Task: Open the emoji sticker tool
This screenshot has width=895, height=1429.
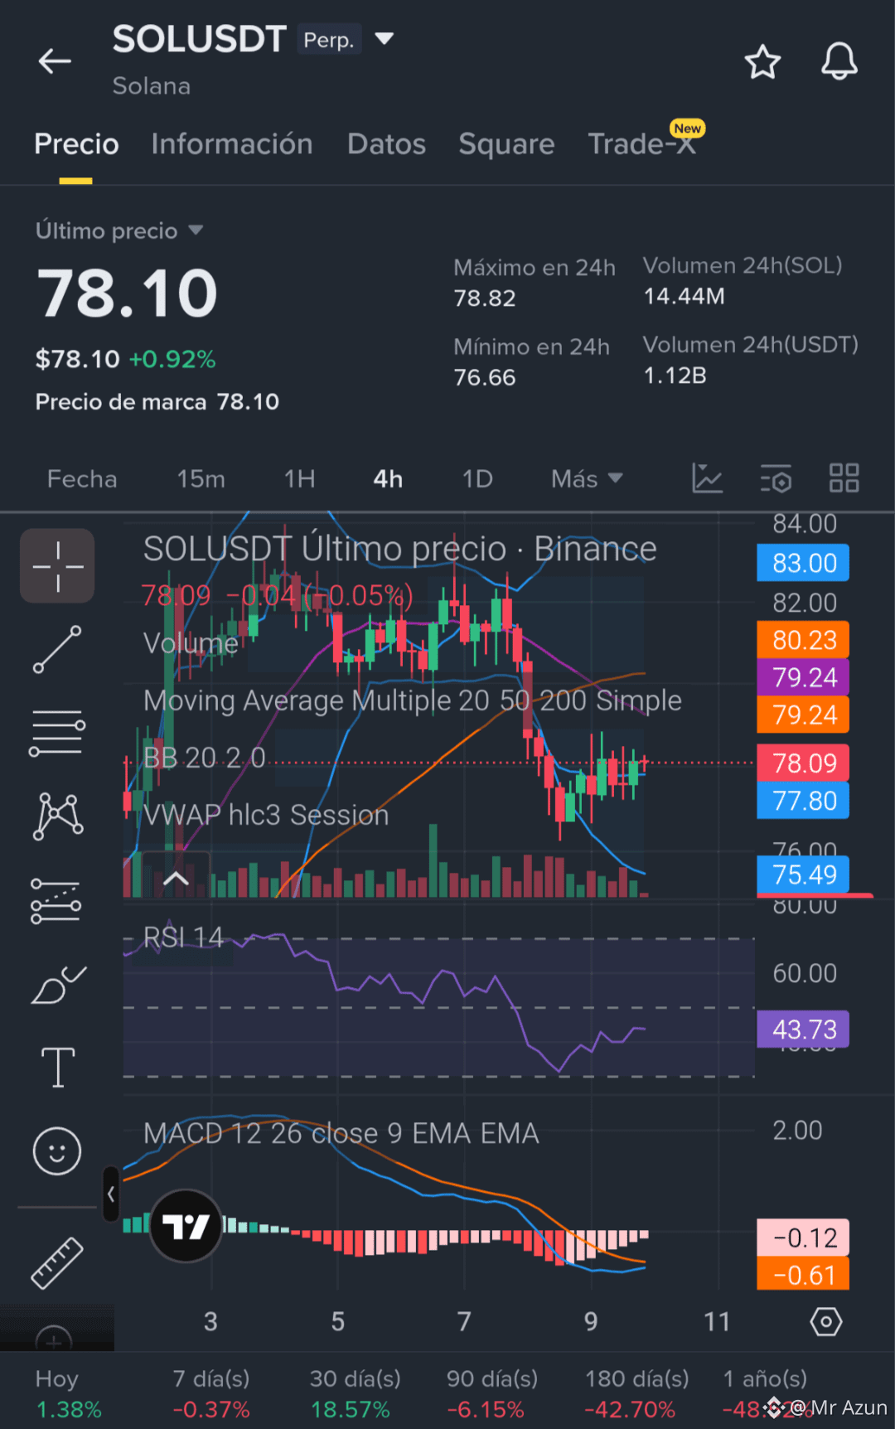Action: point(57,1150)
